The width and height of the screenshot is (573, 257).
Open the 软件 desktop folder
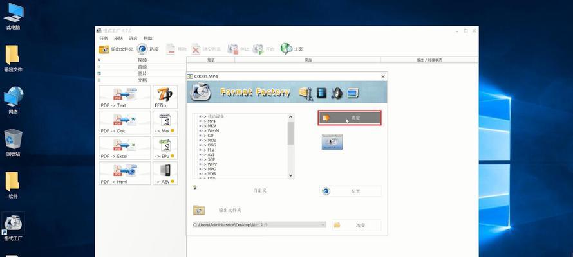point(13,185)
